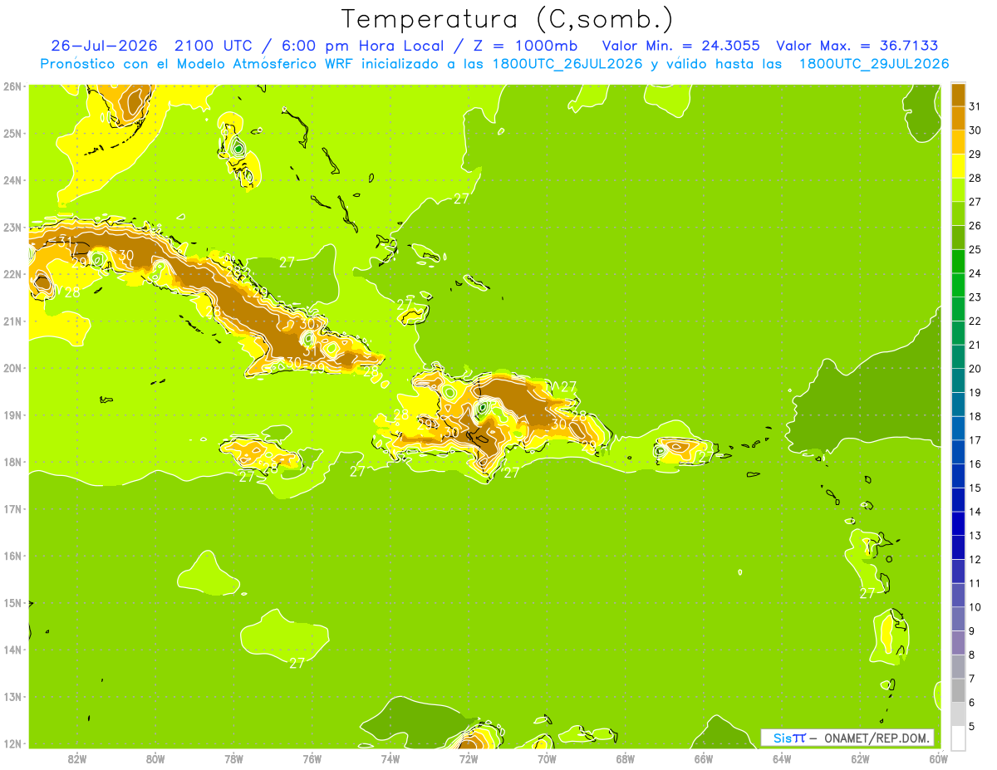The image size is (997, 770).
Task: Click the yellow swatch between 28 and 29 on scale
Action: [x=958, y=166]
